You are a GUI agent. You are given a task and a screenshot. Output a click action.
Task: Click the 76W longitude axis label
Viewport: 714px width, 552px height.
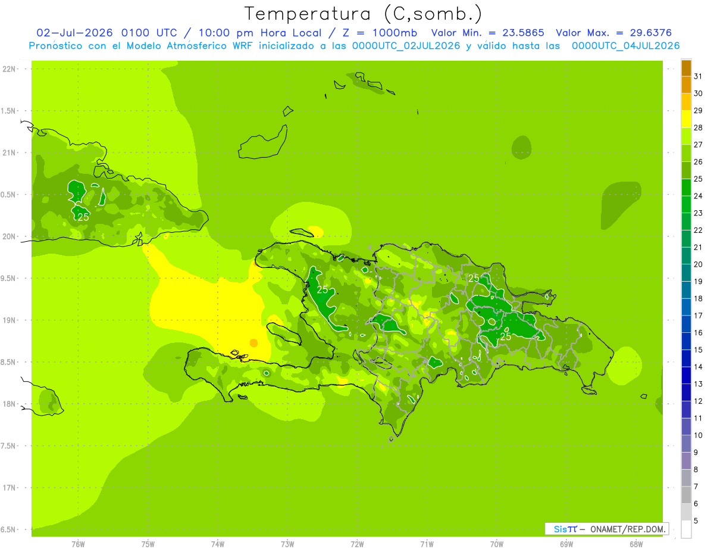(78, 544)
